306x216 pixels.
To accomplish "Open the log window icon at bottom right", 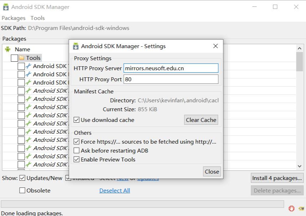I will [301, 208].
